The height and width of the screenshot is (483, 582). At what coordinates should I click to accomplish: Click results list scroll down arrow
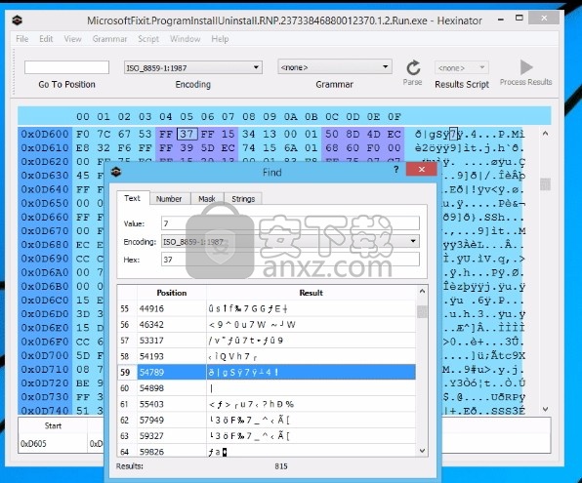click(422, 451)
